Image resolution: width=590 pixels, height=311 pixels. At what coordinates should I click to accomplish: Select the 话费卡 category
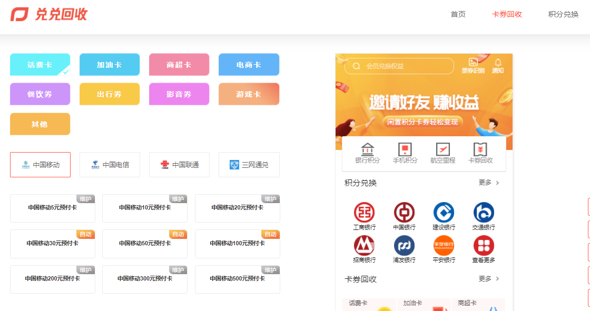[x=40, y=65]
